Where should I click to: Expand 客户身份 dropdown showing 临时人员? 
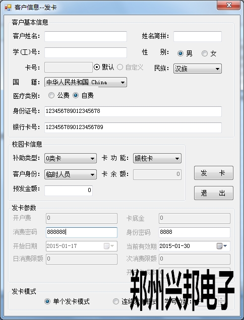click(x=71, y=174)
